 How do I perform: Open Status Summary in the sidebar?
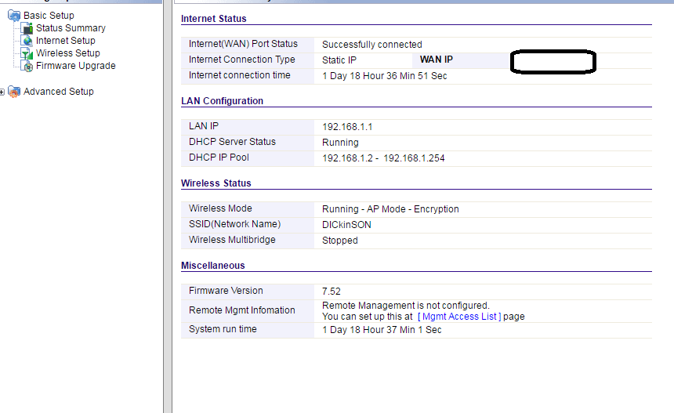point(71,28)
